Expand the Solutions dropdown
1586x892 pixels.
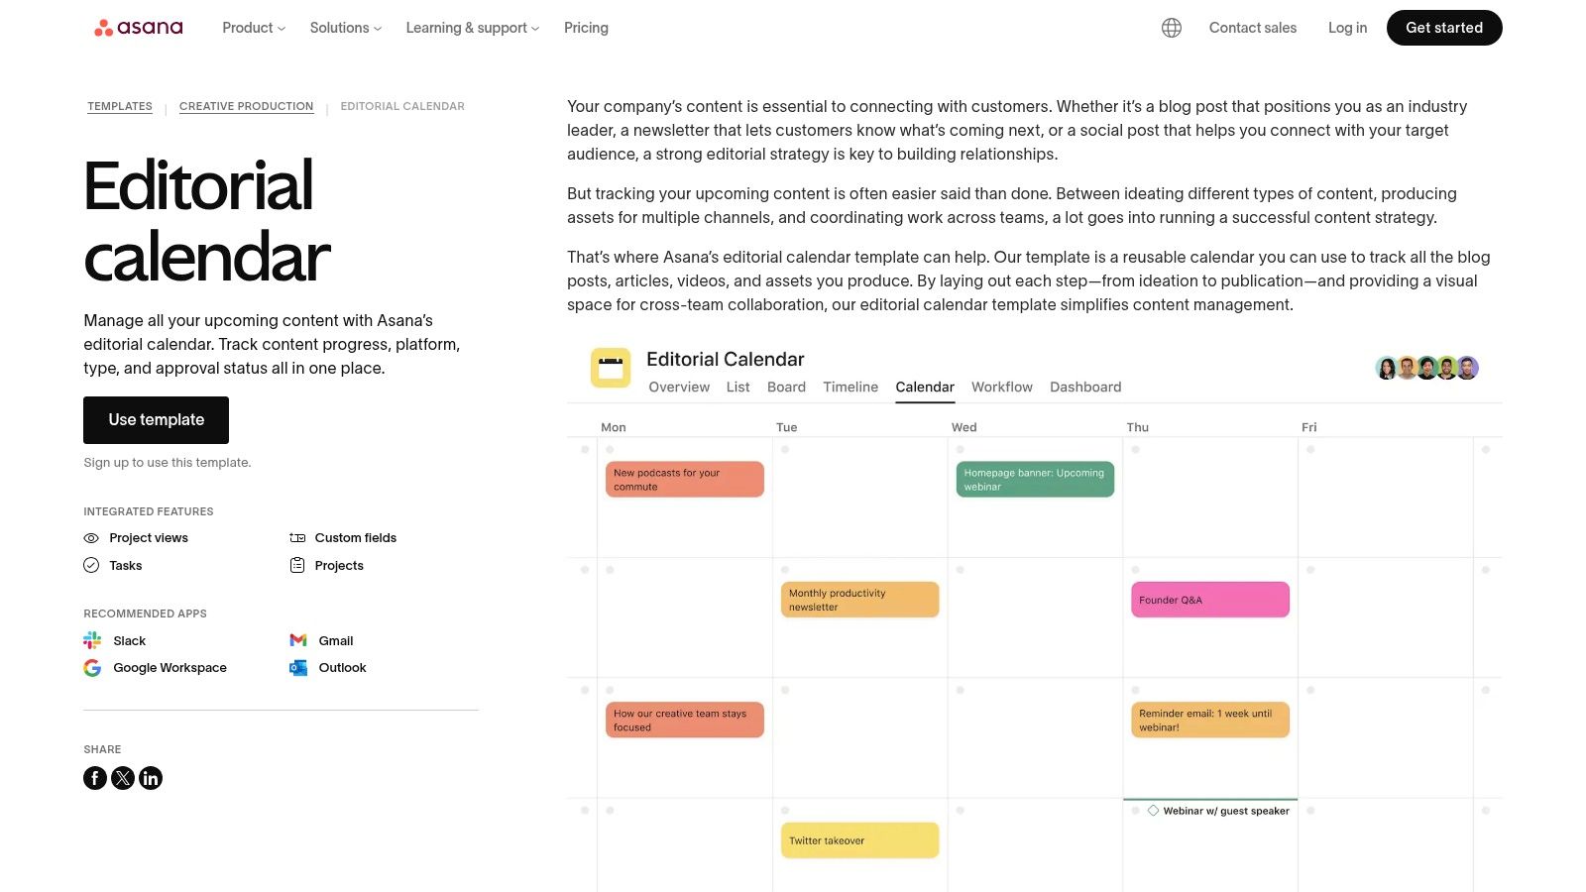coord(345,28)
